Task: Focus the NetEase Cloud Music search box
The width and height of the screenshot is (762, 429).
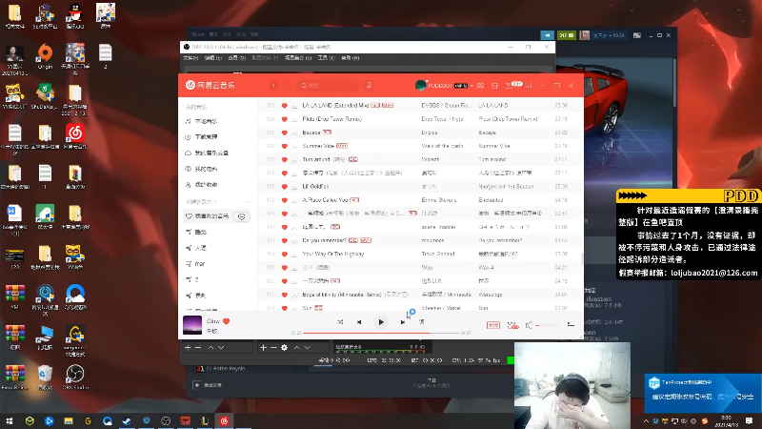Action: (x=330, y=85)
